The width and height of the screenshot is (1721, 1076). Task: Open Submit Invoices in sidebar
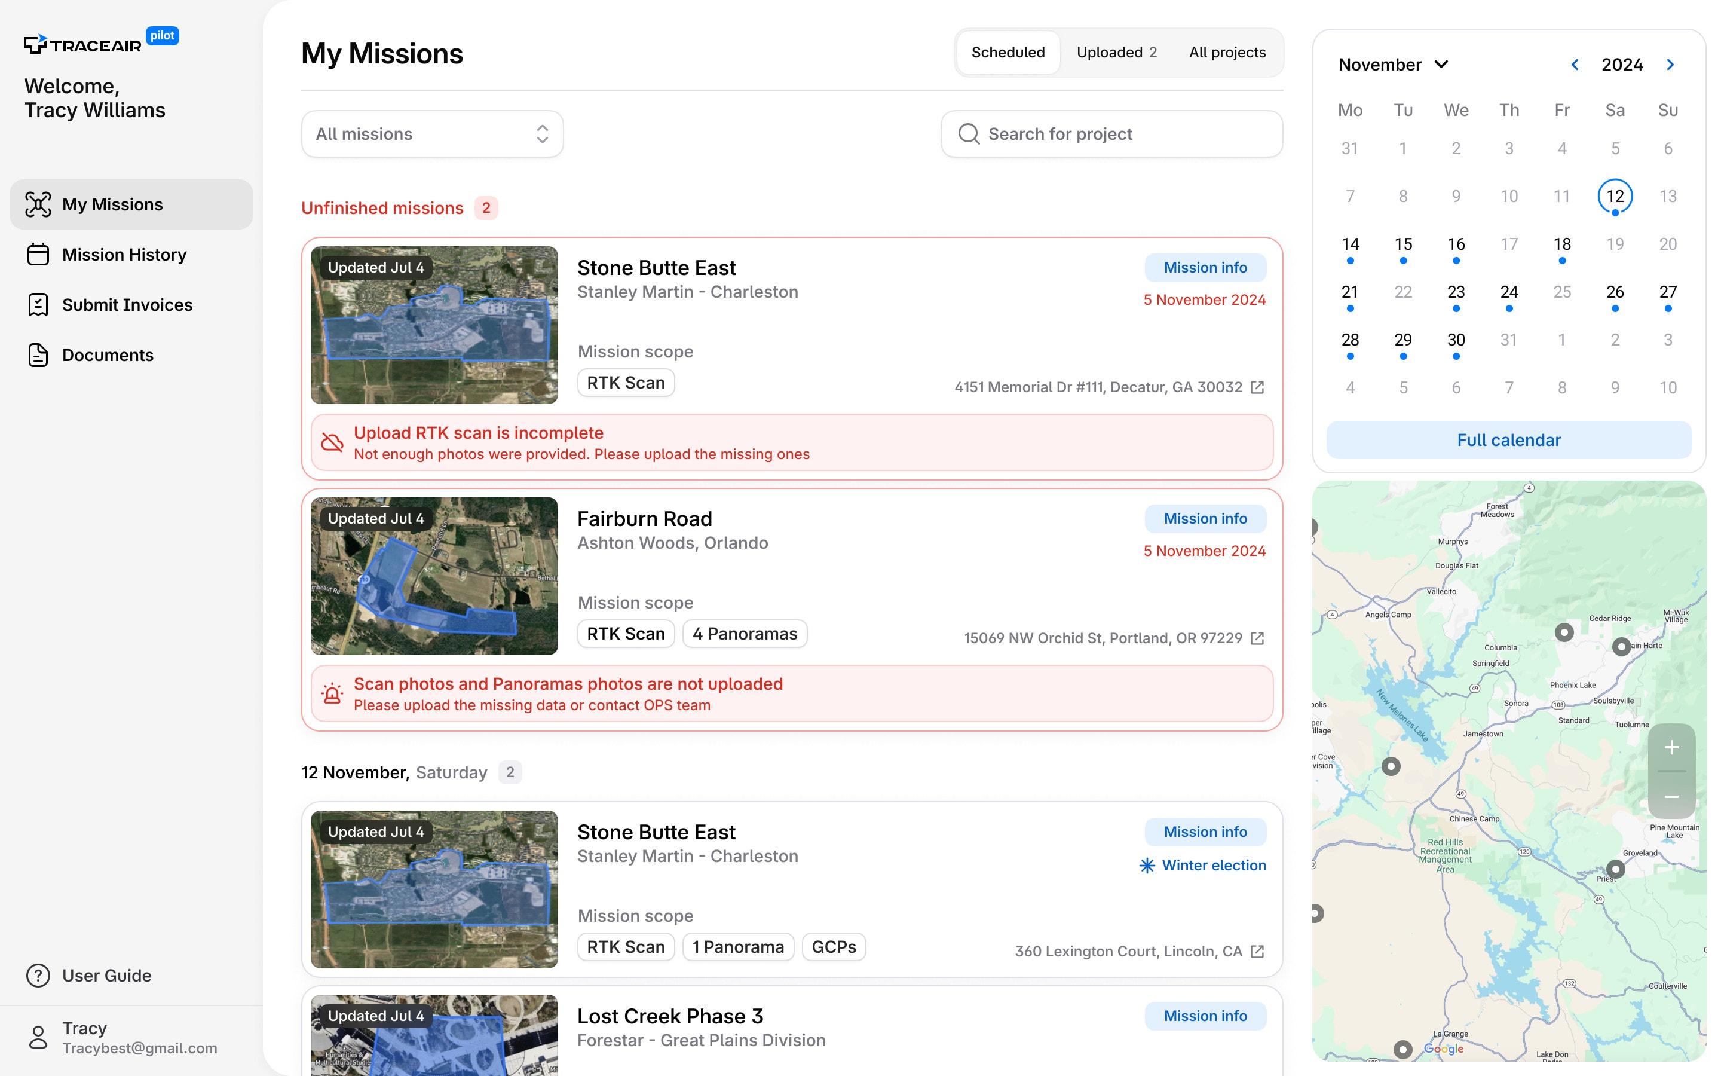pos(131,305)
